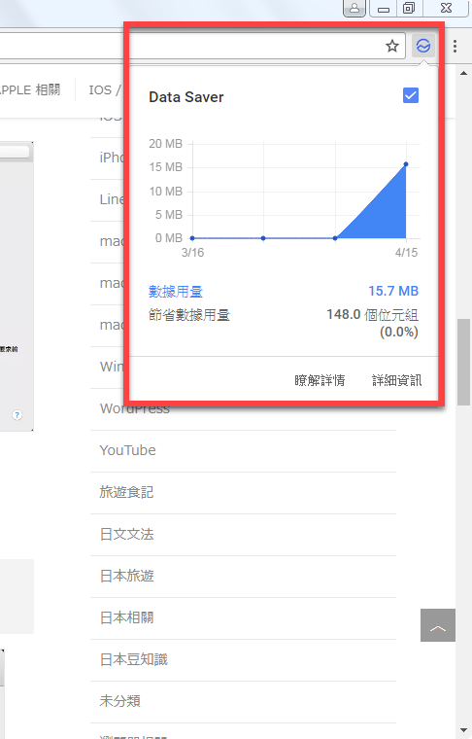Click the Data Saver extension icon
472x739 pixels.
tap(423, 46)
